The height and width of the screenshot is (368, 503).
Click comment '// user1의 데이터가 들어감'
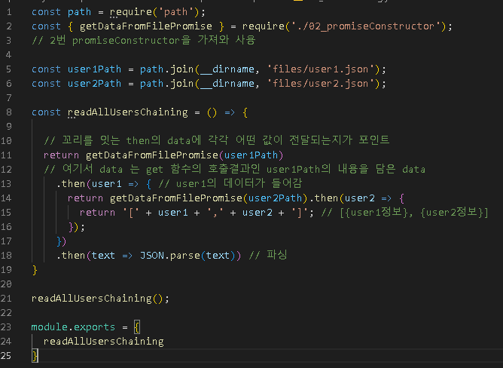(230, 184)
